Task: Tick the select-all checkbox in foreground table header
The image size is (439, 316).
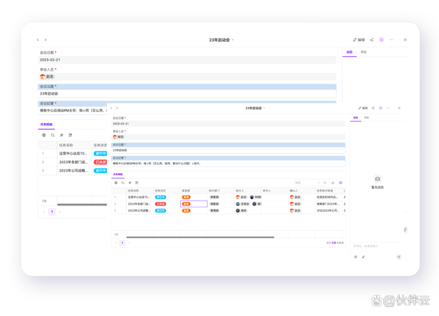Action: (116, 191)
